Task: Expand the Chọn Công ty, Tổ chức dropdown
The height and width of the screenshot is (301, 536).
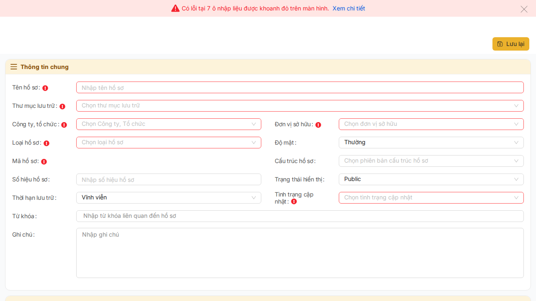Action: [168, 124]
